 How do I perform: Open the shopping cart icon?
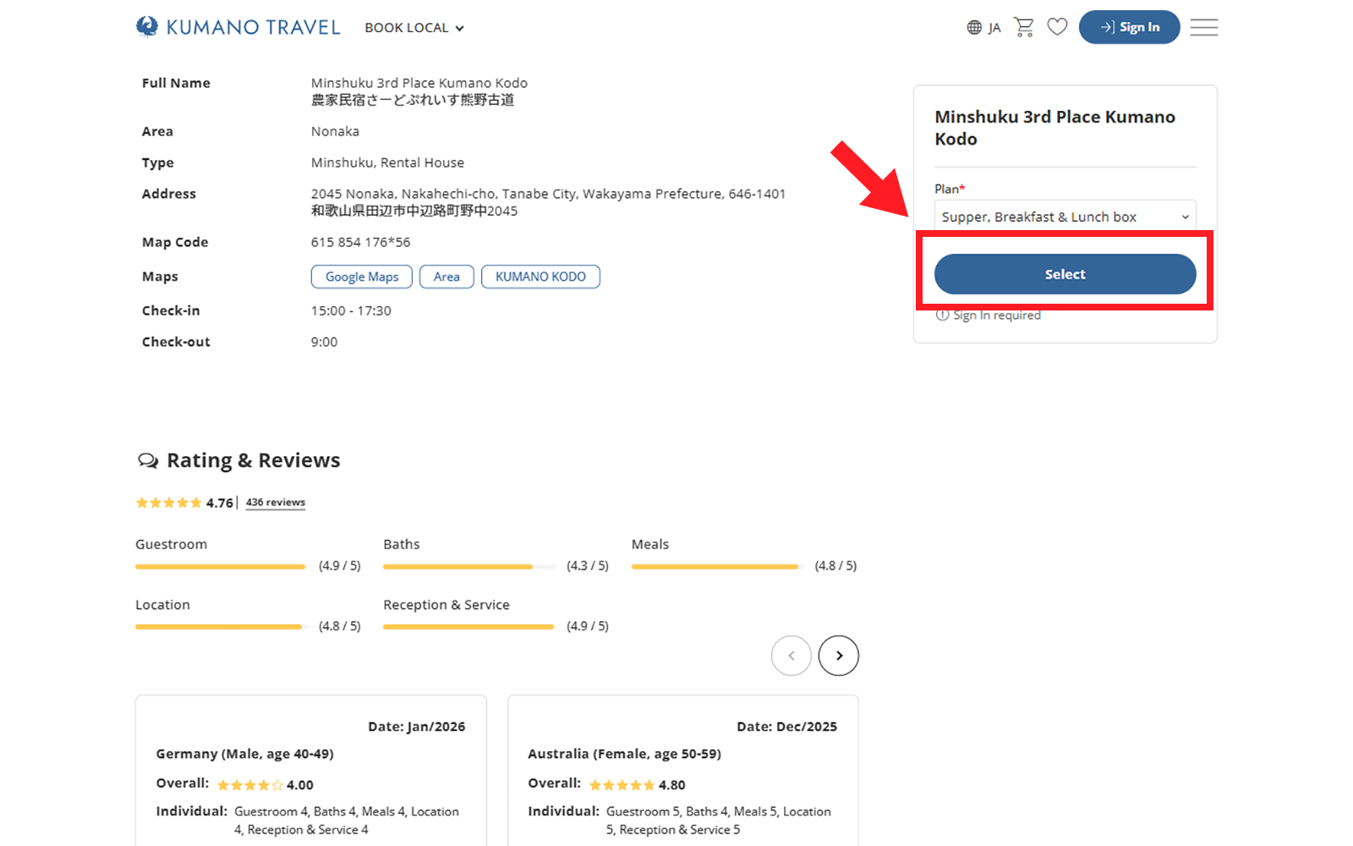(x=1023, y=27)
